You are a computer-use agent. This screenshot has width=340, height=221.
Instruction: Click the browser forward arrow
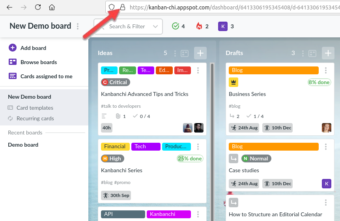pos(23,7)
